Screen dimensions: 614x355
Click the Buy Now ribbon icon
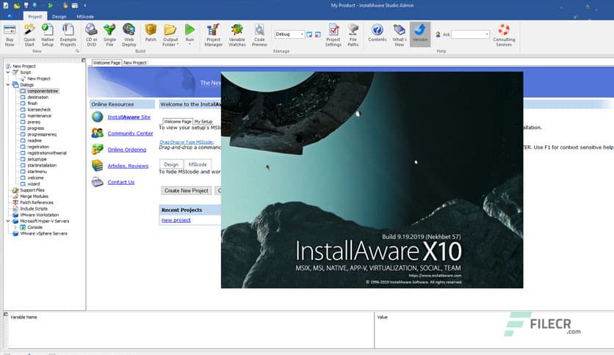click(x=10, y=34)
